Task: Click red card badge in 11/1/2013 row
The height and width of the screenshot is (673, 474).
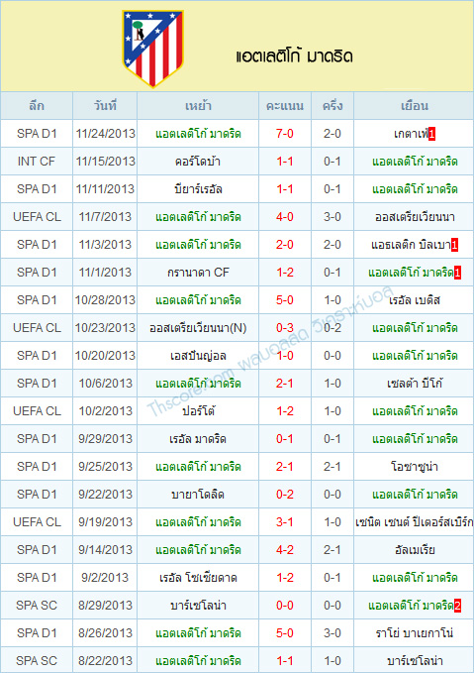Action: tap(457, 273)
